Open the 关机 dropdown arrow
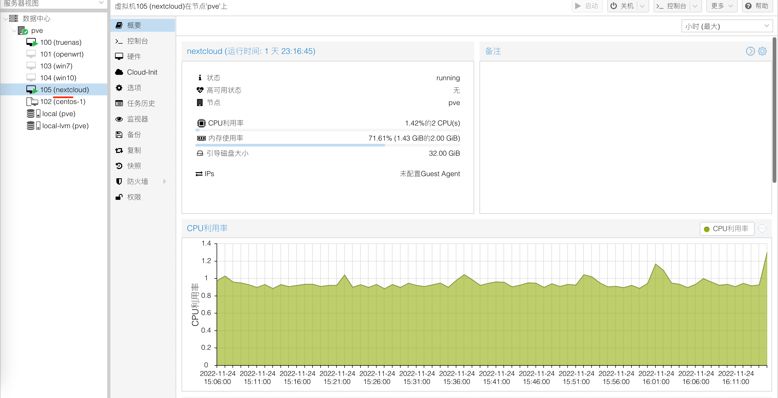Image resolution: width=778 pixels, height=398 pixels. tap(642, 6)
